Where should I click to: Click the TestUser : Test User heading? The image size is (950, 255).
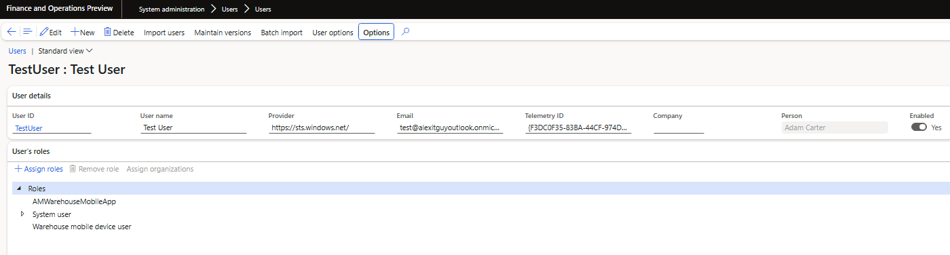[66, 69]
